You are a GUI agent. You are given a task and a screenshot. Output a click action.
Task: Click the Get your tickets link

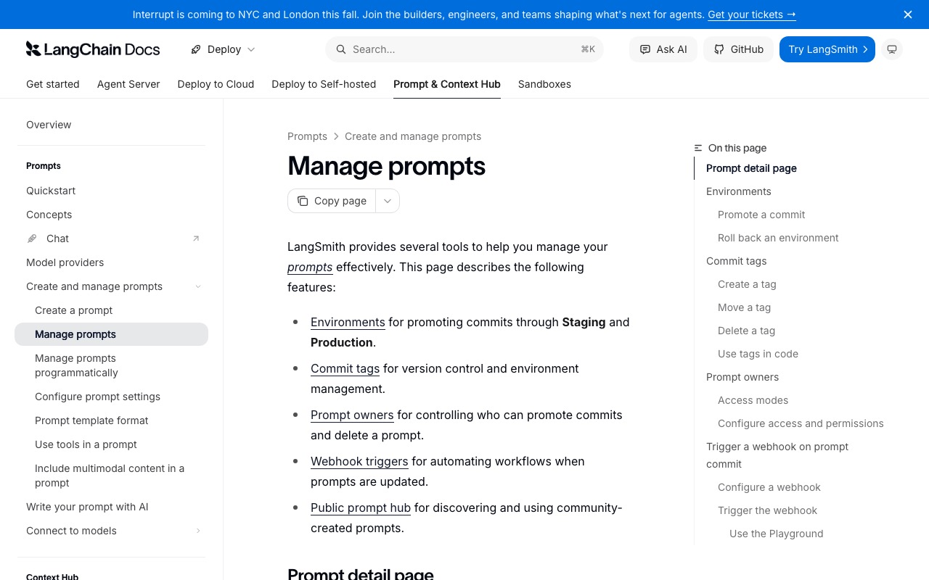tap(752, 14)
